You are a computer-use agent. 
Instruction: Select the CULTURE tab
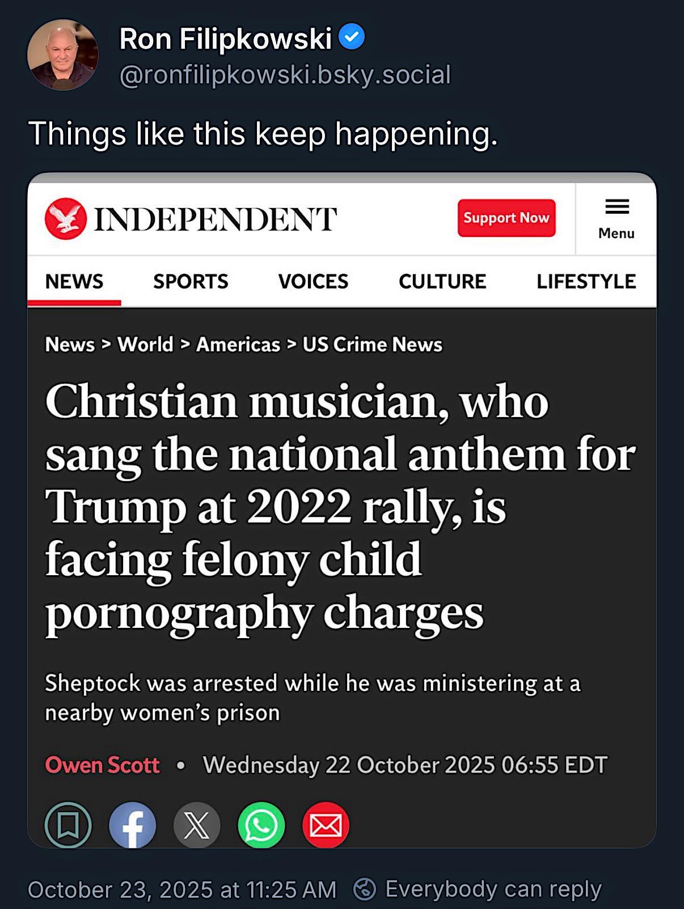[442, 282]
